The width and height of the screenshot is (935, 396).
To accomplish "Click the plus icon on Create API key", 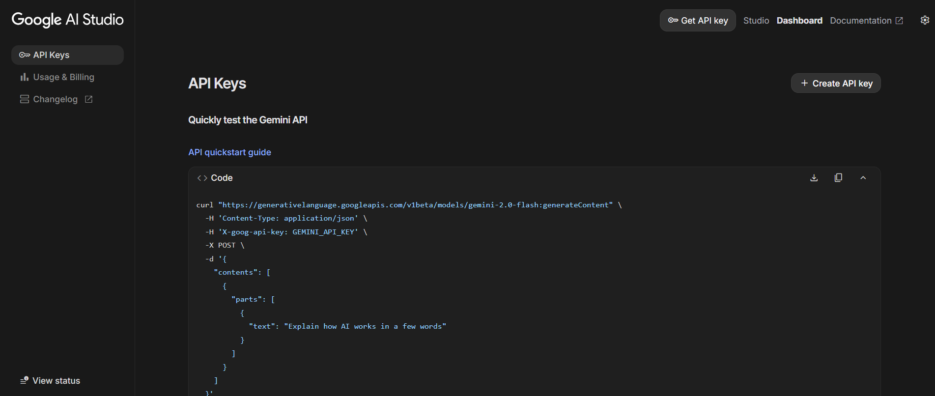I will 804,83.
